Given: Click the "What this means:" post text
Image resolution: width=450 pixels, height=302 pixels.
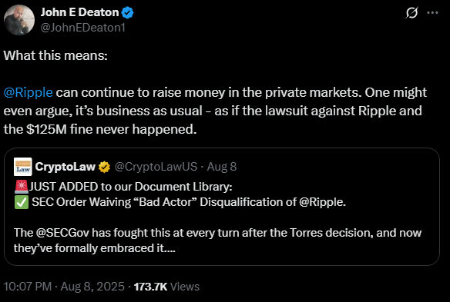Looking at the screenshot, I should [55, 55].
